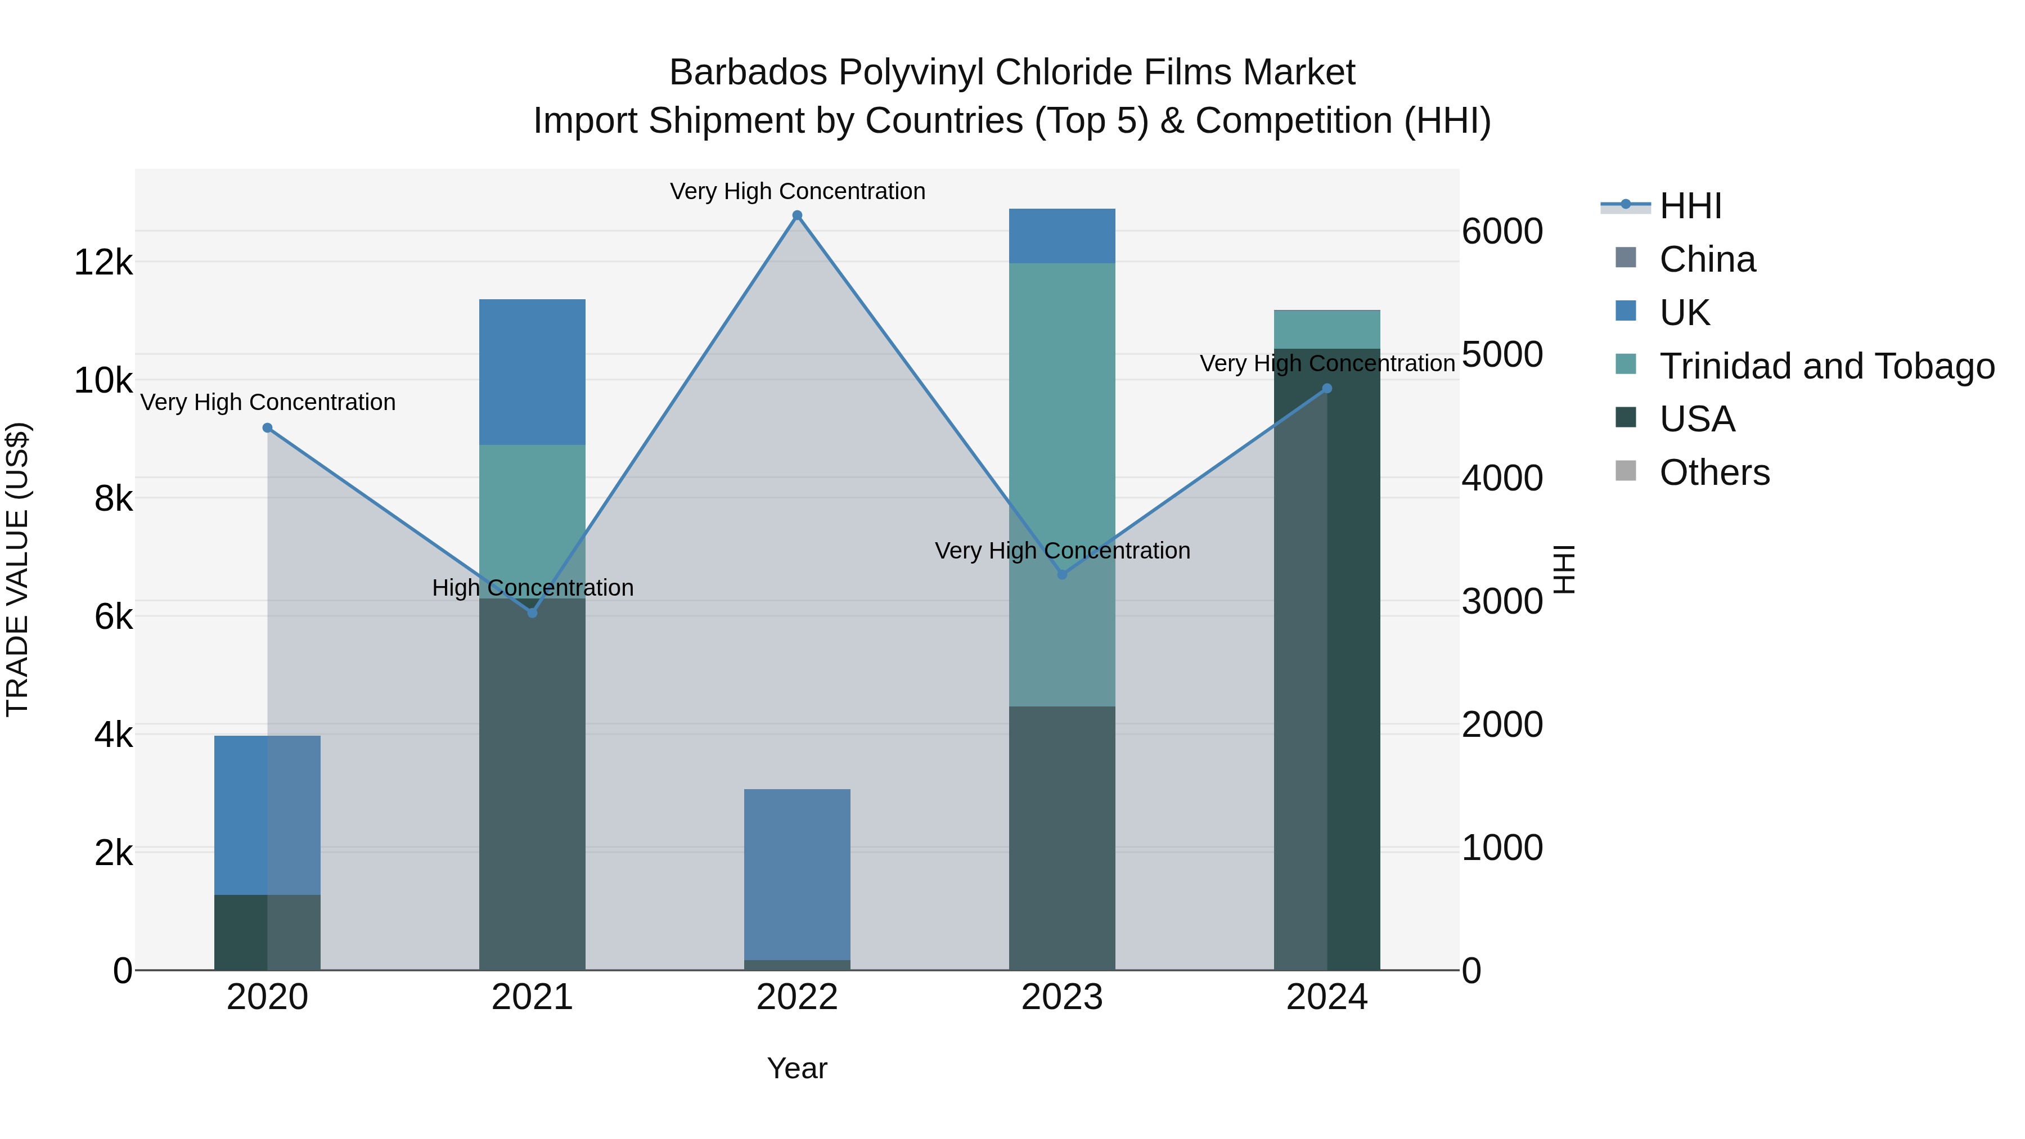Click the '6000' right axis tick label
The width and height of the screenshot is (2025, 1139).
[x=1502, y=231]
